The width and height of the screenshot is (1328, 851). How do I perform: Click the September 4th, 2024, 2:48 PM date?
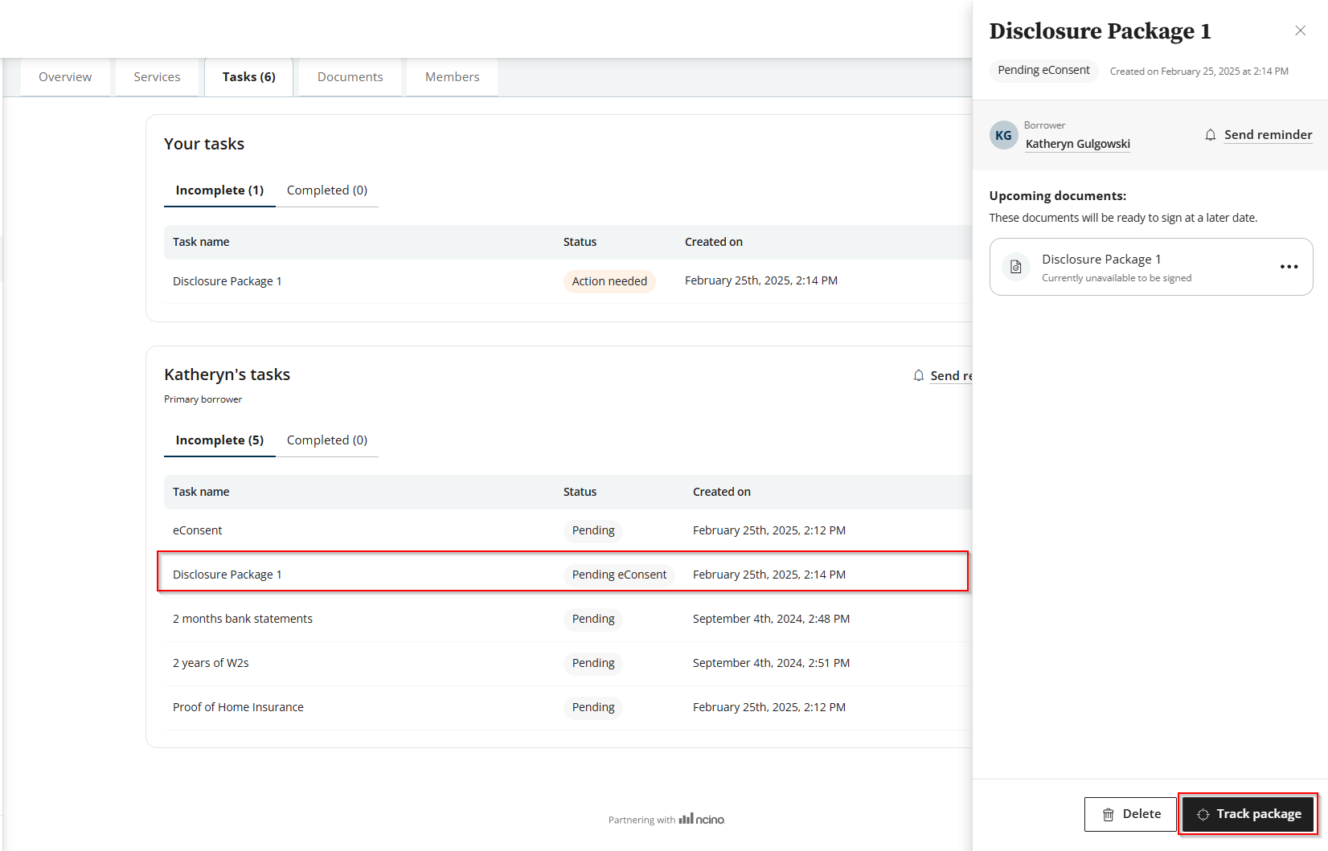[x=771, y=619]
